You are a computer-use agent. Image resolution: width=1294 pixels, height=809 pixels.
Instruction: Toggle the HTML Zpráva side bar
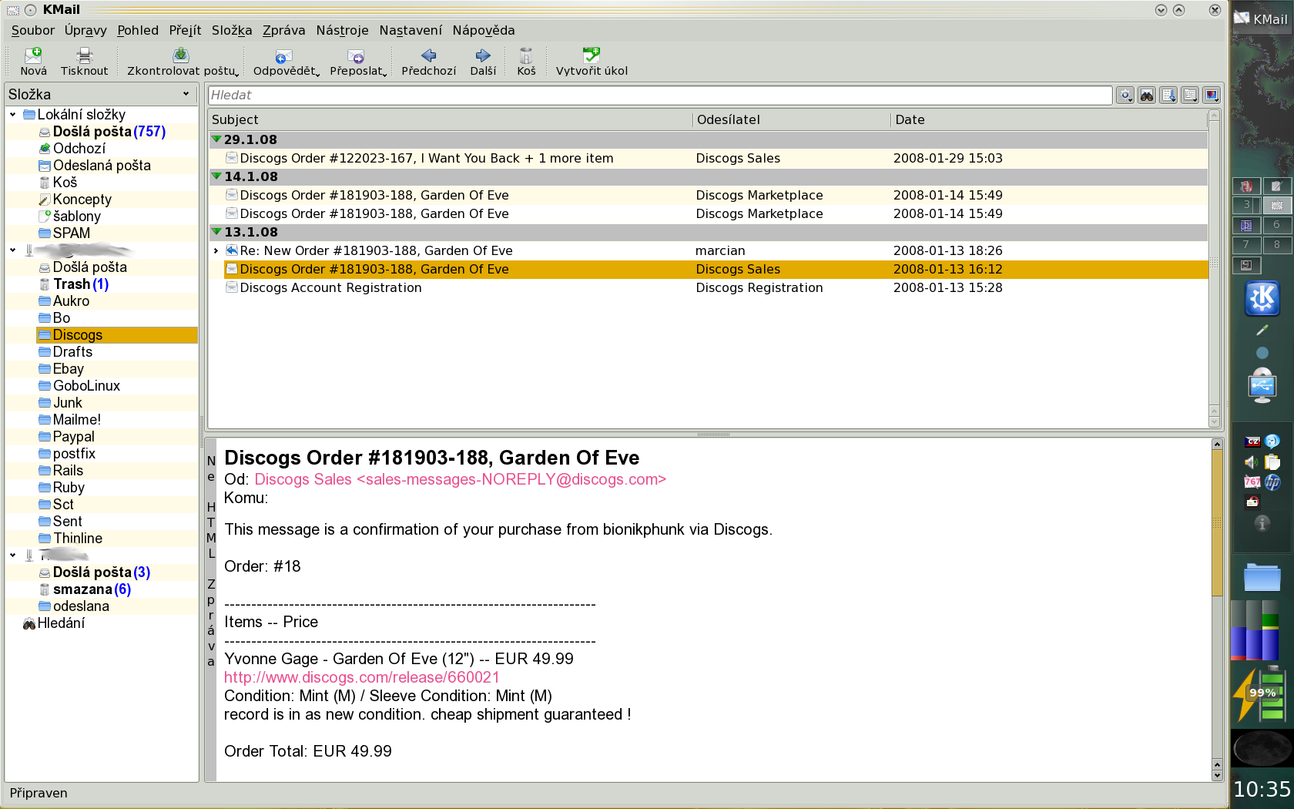211,609
